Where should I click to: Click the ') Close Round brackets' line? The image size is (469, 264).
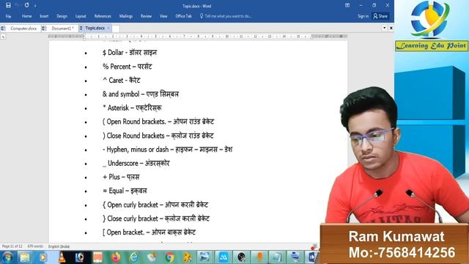coord(158,136)
